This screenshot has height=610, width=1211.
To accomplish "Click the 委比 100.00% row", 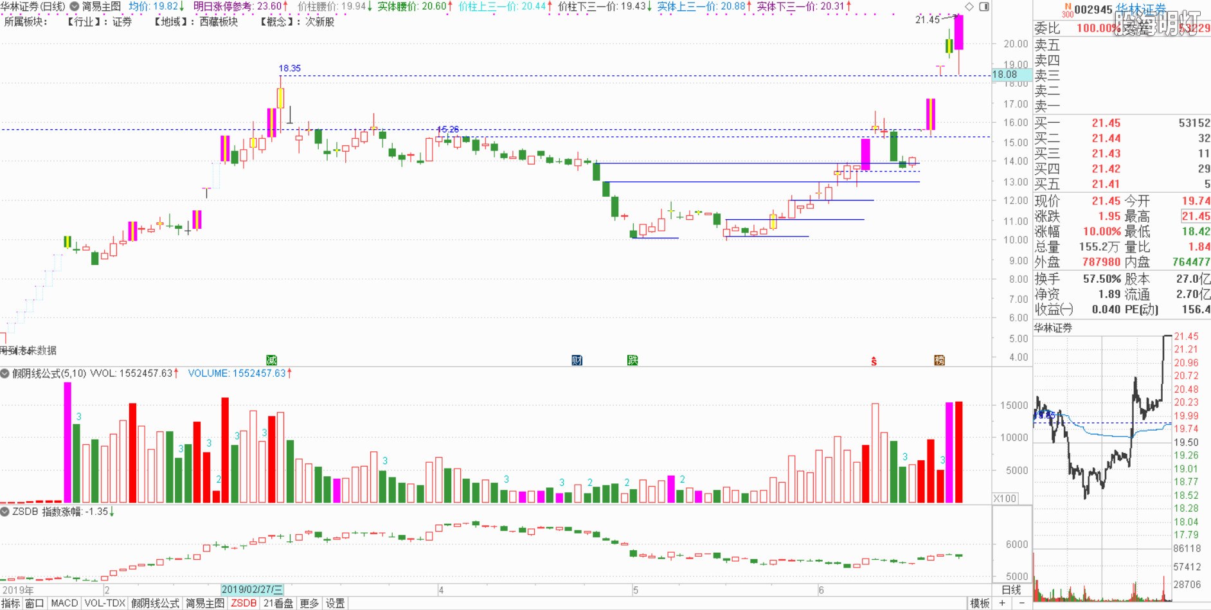I will [x=1122, y=28].
